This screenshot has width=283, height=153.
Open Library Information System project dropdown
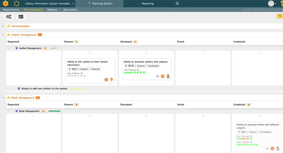pos(50,4)
